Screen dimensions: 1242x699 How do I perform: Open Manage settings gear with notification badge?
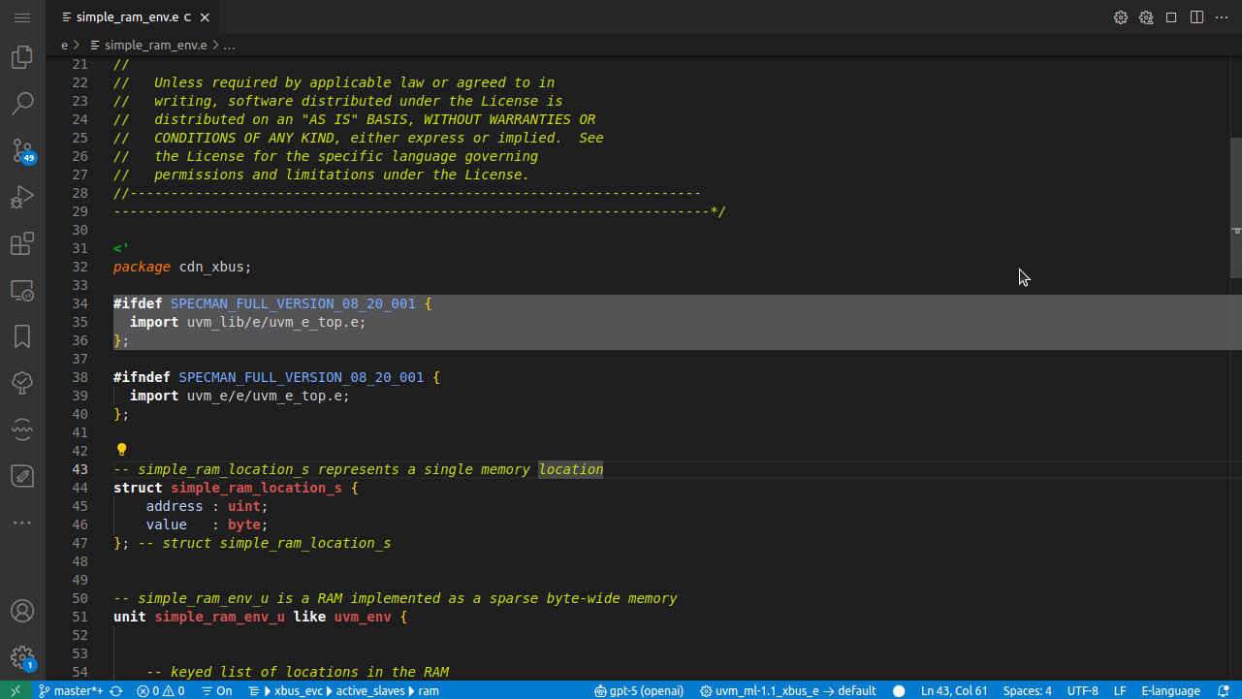(x=22, y=657)
